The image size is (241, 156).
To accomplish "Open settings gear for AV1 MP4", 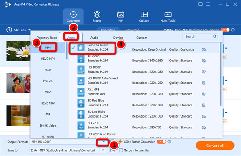I will point(204,94).
